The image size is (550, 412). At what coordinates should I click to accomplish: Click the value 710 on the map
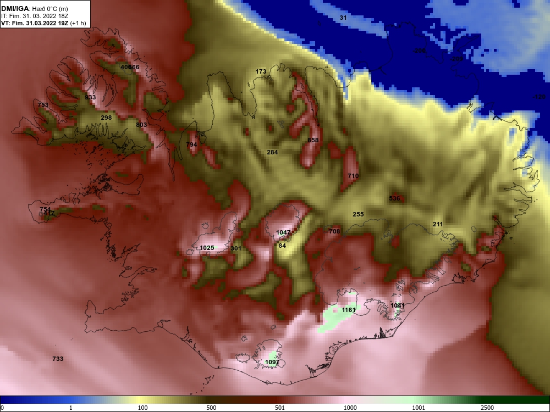coord(353,176)
